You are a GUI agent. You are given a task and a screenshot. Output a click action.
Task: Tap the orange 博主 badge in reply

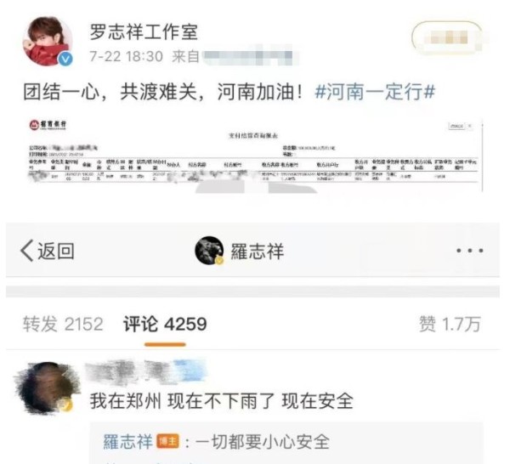167,441
